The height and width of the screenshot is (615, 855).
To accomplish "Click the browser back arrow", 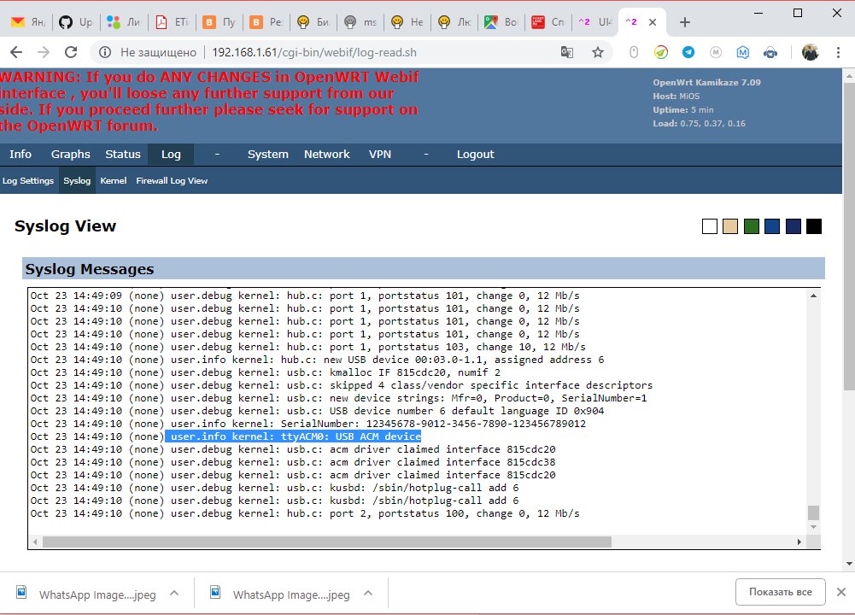I will [19, 52].
